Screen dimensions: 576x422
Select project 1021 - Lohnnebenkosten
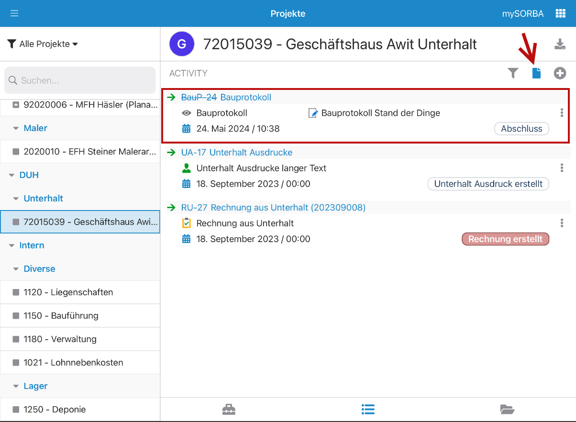tap(80, 363)
